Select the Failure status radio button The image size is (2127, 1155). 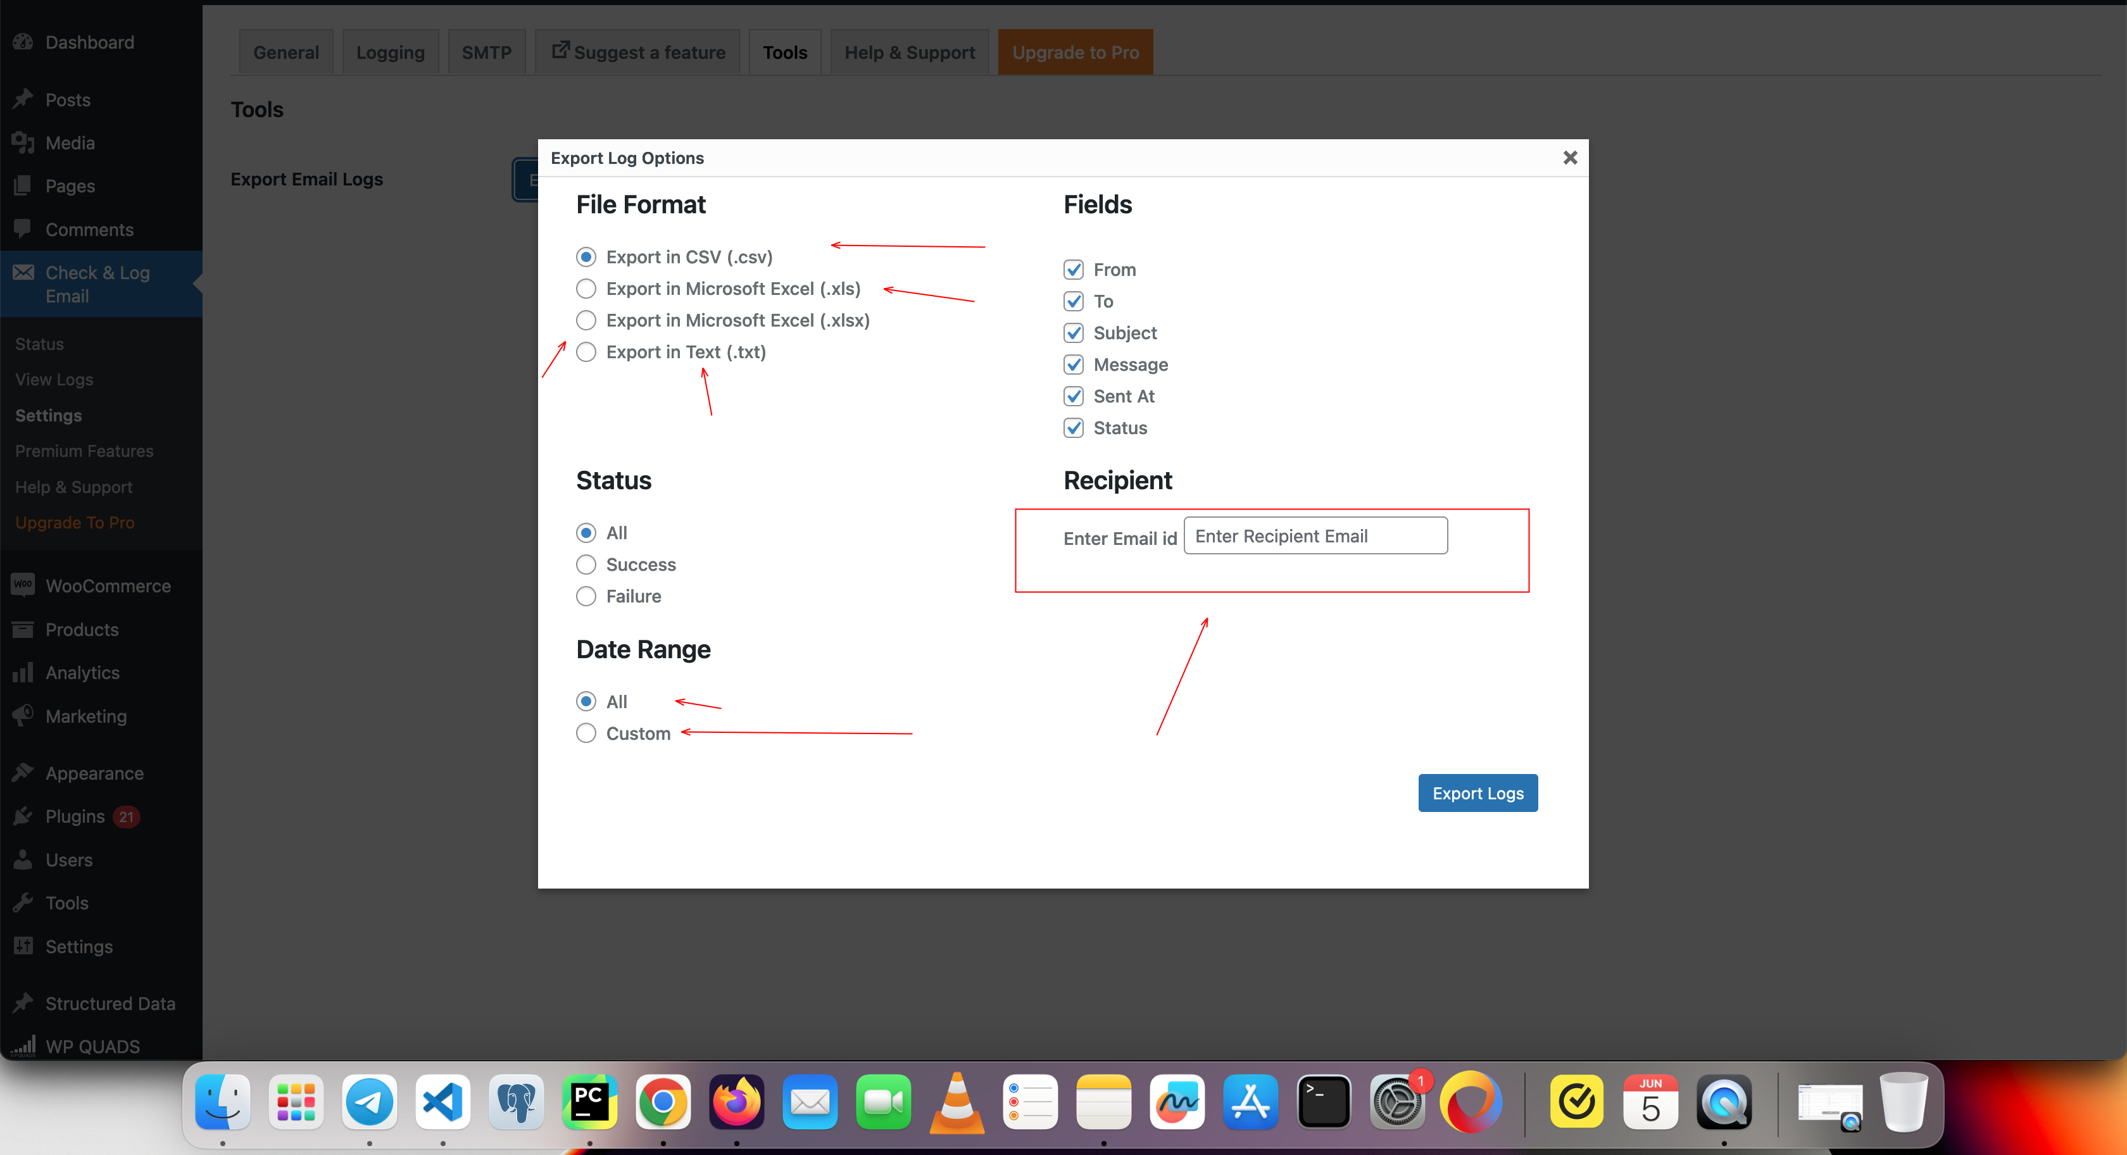(586, 596)
